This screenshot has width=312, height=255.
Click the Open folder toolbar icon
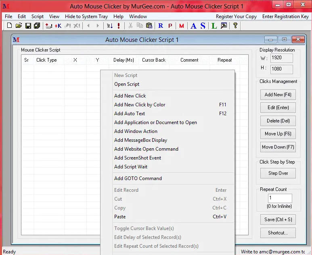click(19, 26)
